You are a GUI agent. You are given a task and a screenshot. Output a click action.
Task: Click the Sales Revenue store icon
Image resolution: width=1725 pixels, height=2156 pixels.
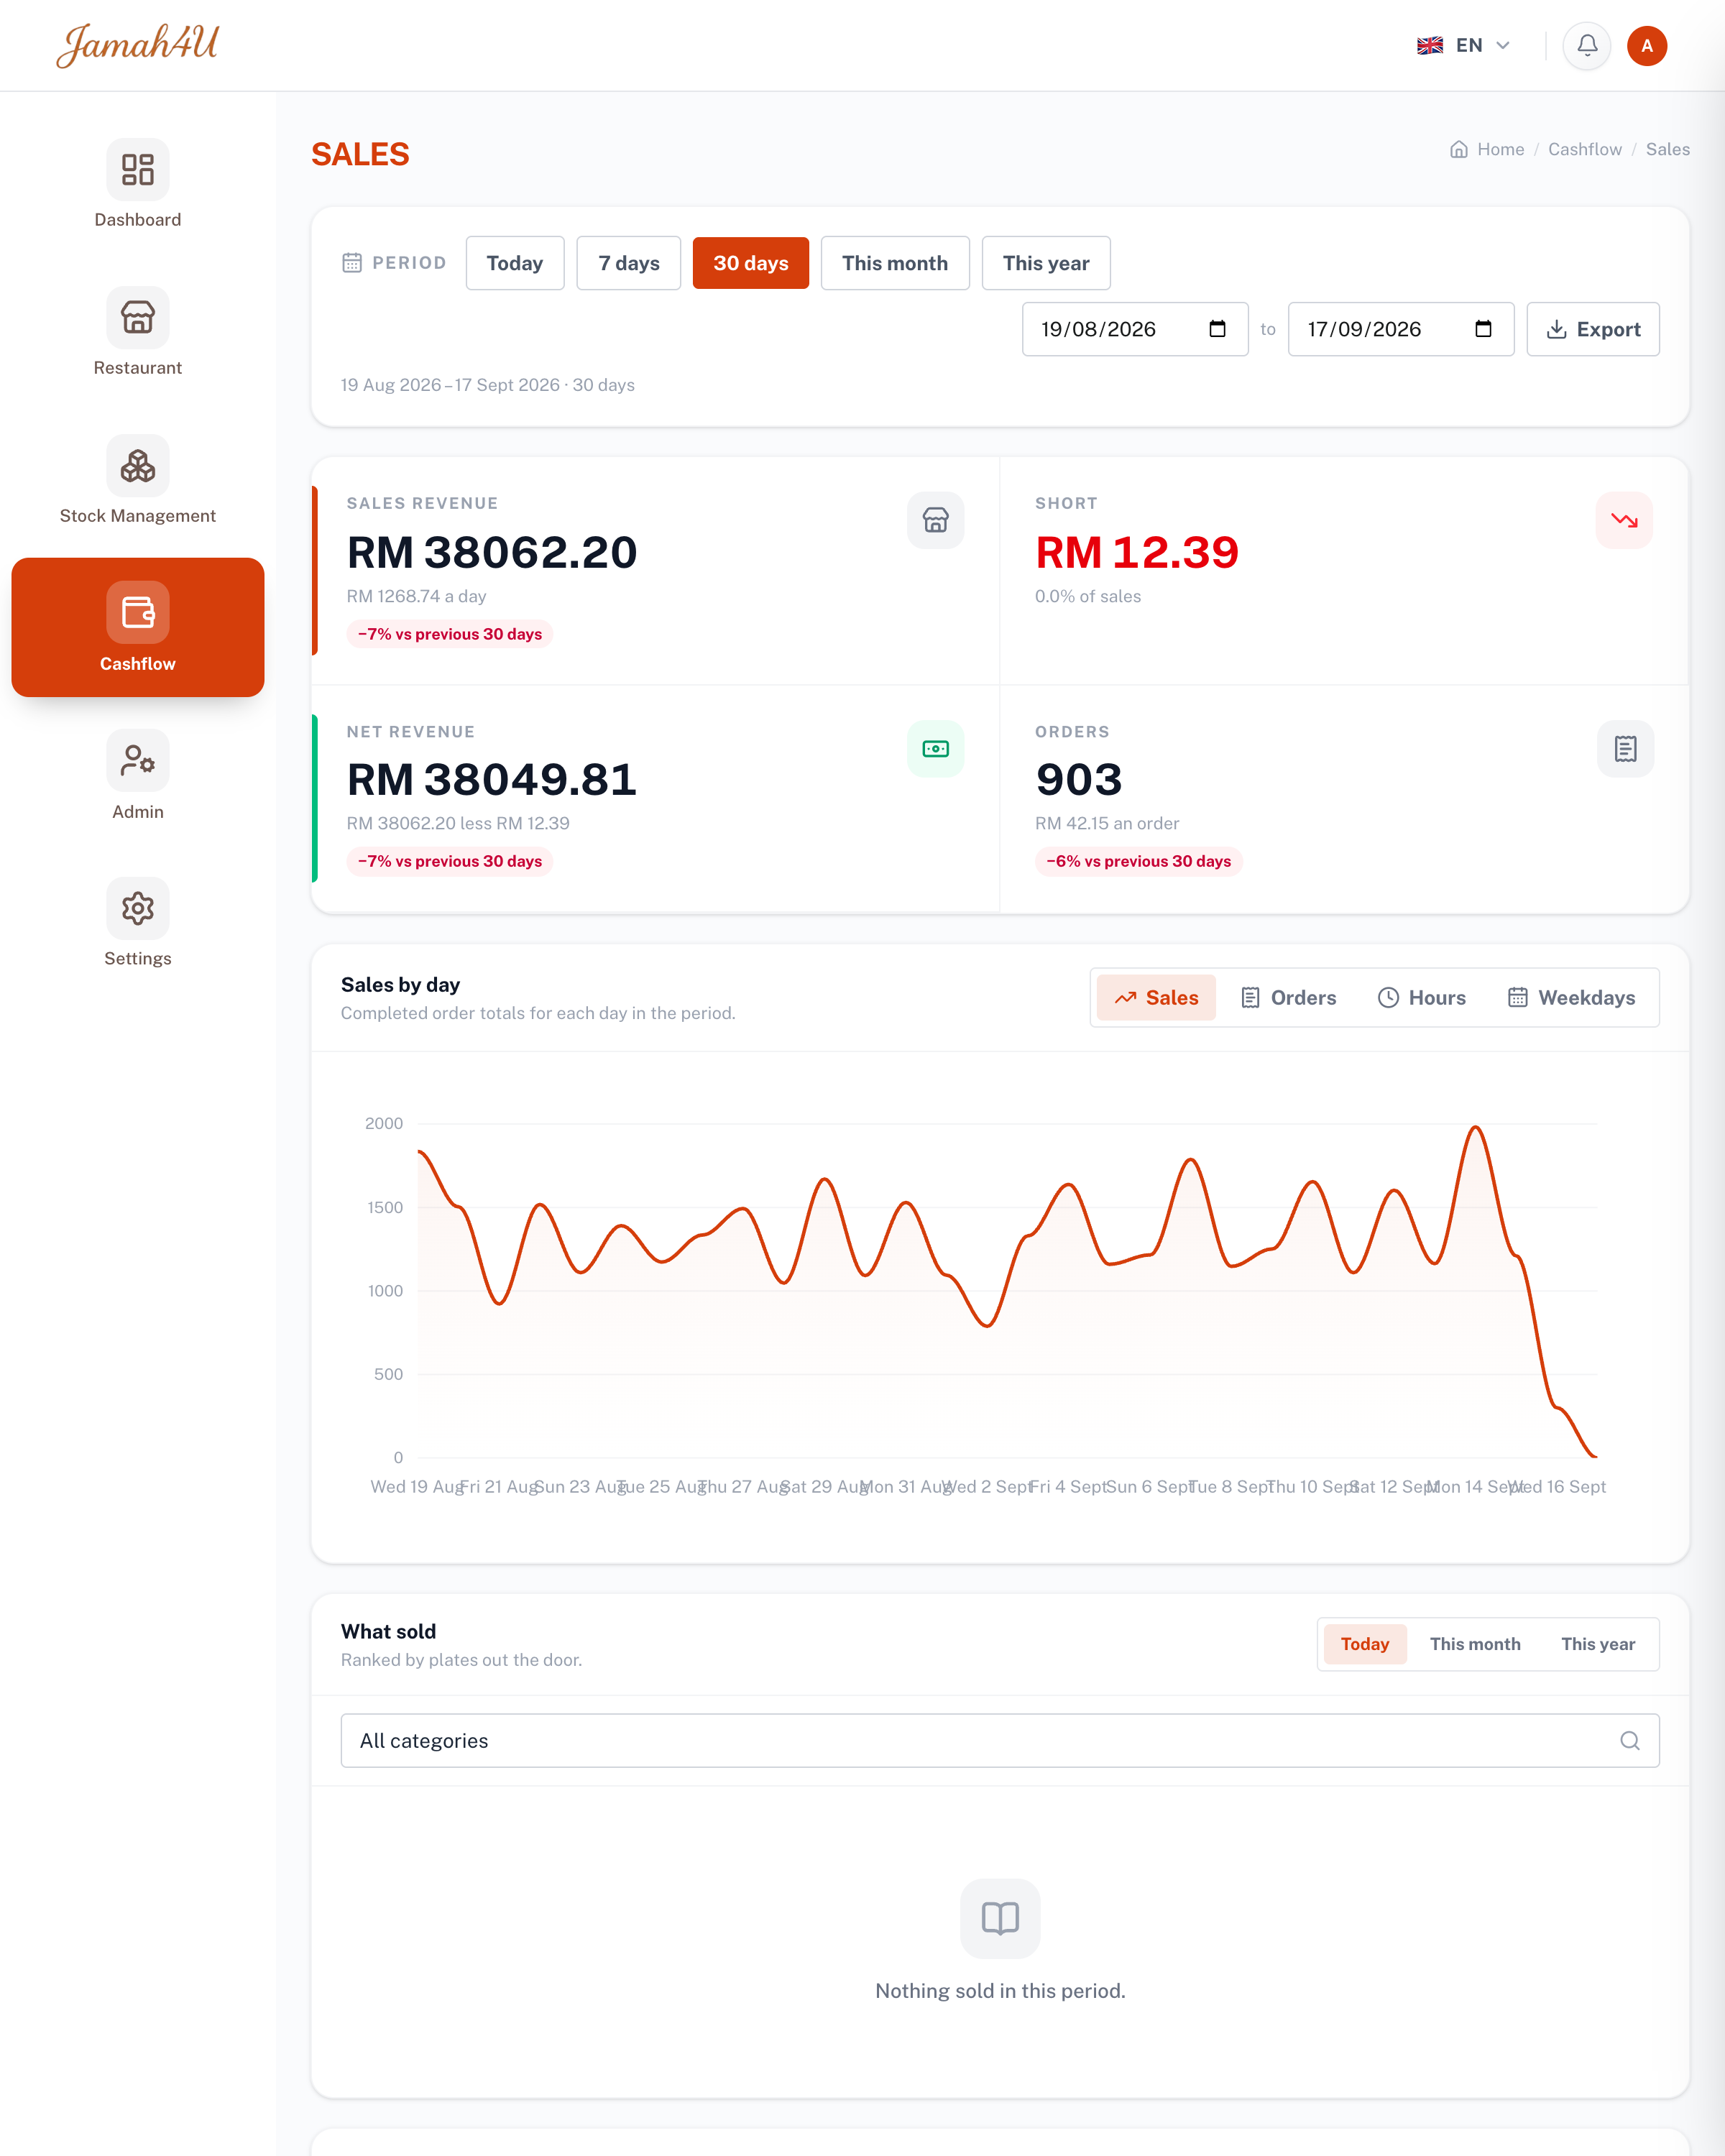pos(936,520)
